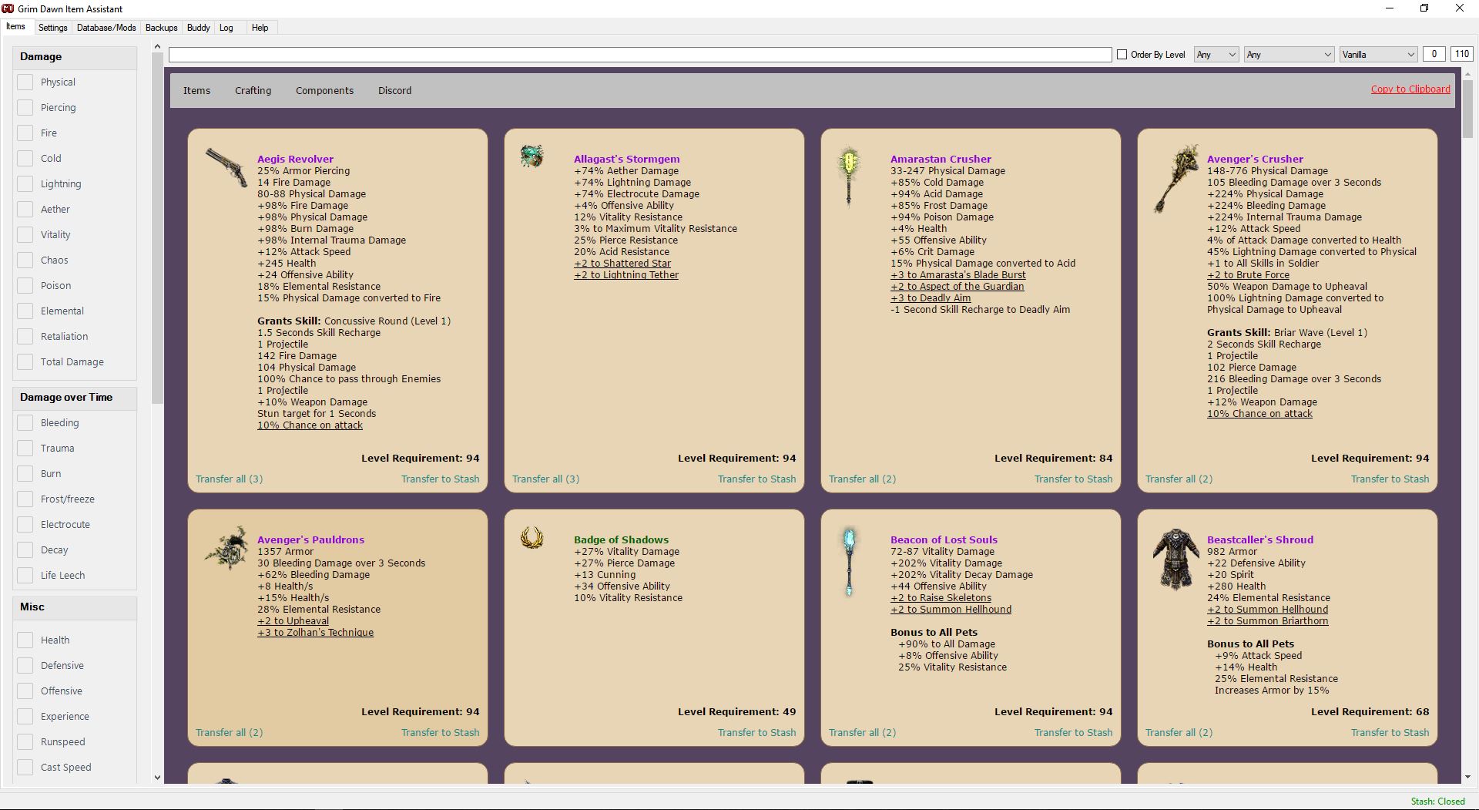The height and width of the screenshot is (810, 1479).
Task: Click the Grim Dawn Item Assistant app icon
Action: tap(8, 8)
